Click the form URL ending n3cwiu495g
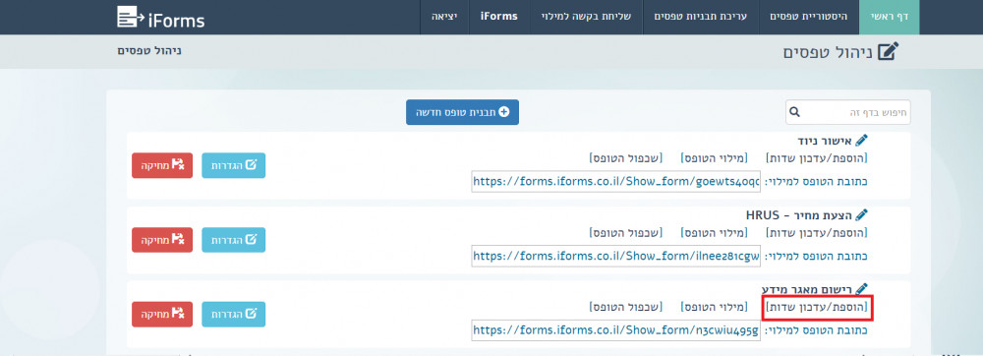Viewport: 983px width, 356px height. tap(615, 330)
